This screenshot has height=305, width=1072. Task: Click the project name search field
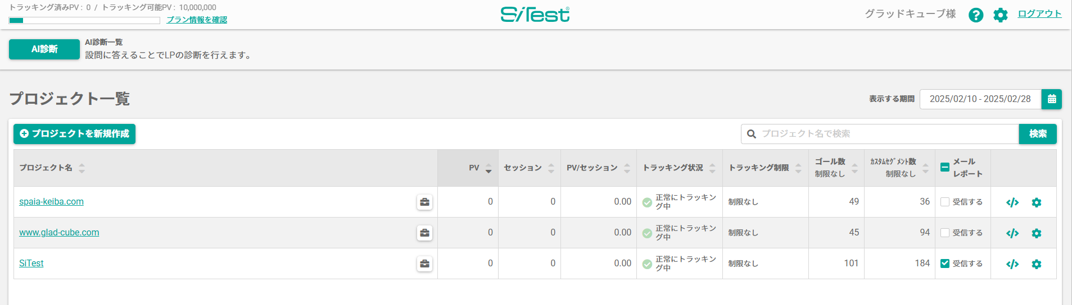[880, 134]
